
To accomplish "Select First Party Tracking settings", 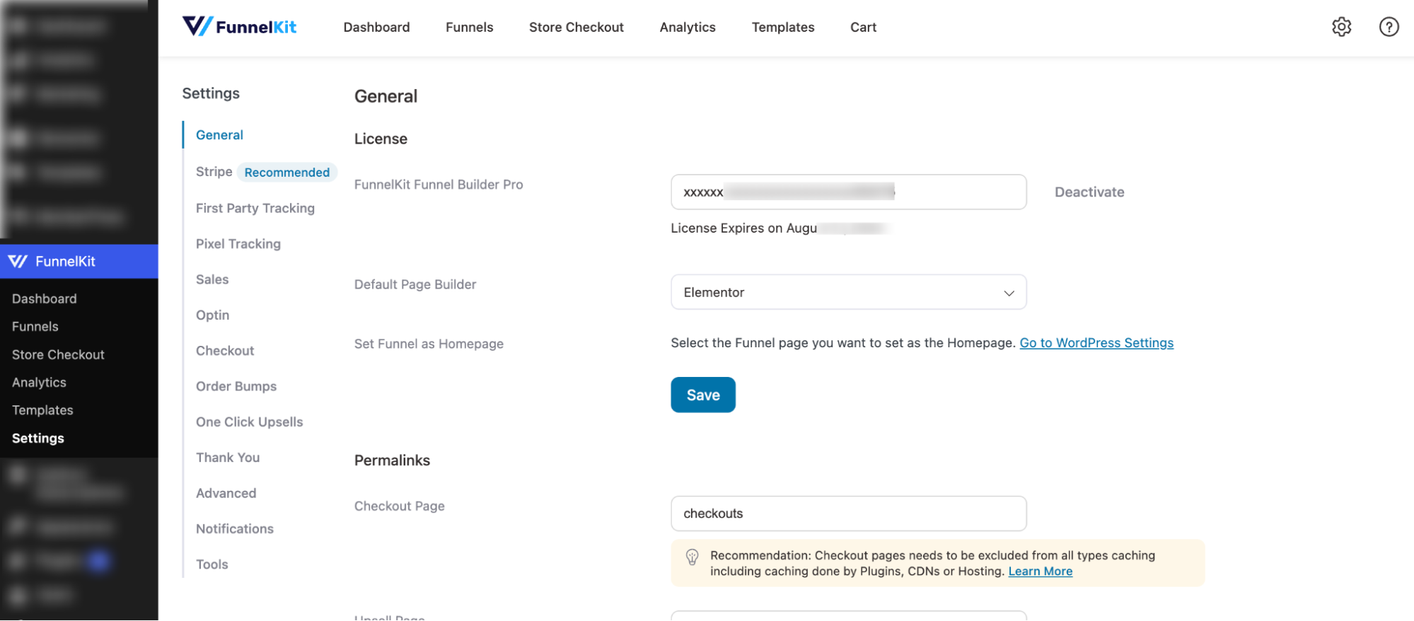I will pyautogui.click(x=255, y=209).
